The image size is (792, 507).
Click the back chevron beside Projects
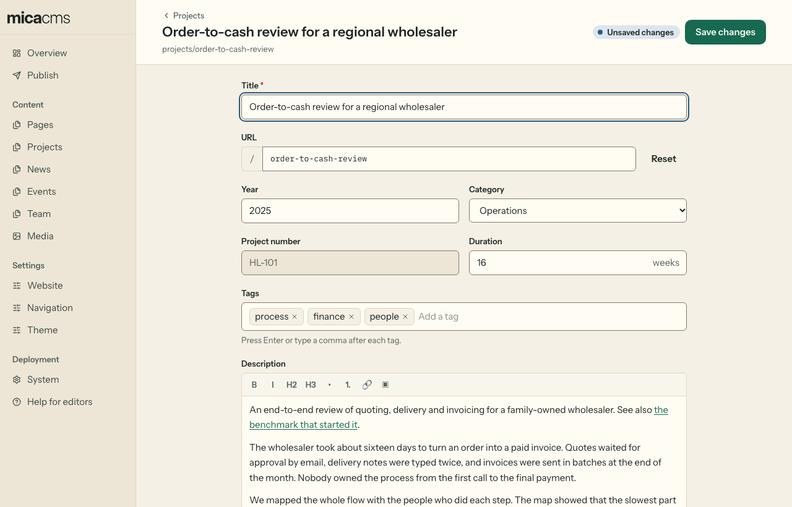click(x=166, y=15)
